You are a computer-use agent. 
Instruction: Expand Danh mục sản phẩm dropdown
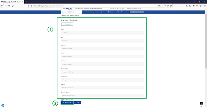[69, 12]
